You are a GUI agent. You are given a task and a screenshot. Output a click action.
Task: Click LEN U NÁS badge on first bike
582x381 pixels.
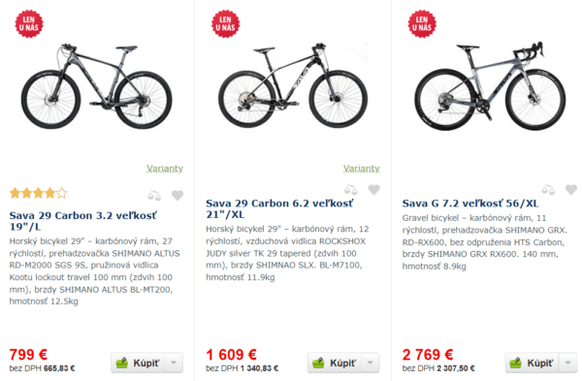click(x=29, y=23)
